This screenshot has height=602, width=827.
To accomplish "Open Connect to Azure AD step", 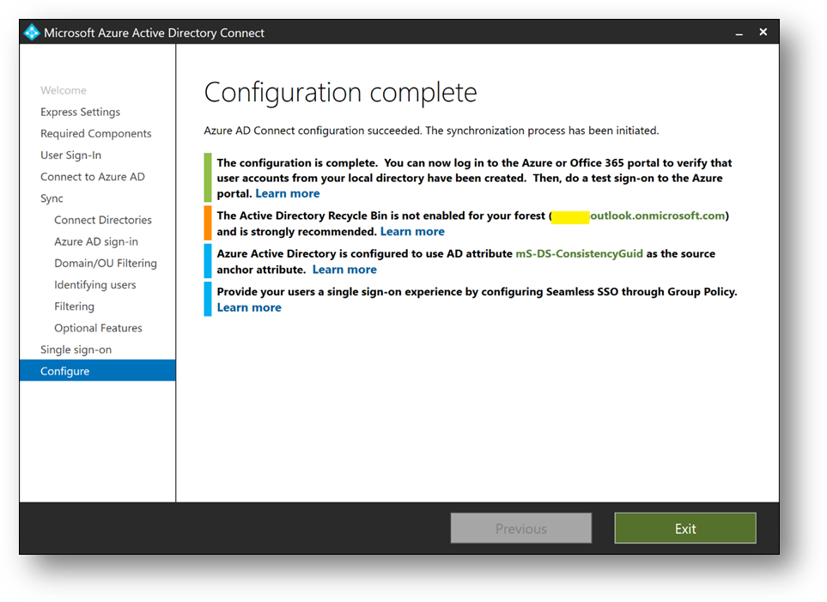I will pyautogui.click(x=92, y=177).
